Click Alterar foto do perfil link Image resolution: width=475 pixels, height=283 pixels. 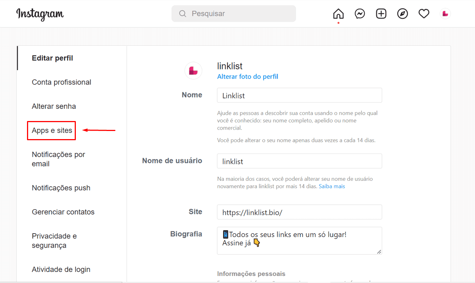[x=247, y=77]
